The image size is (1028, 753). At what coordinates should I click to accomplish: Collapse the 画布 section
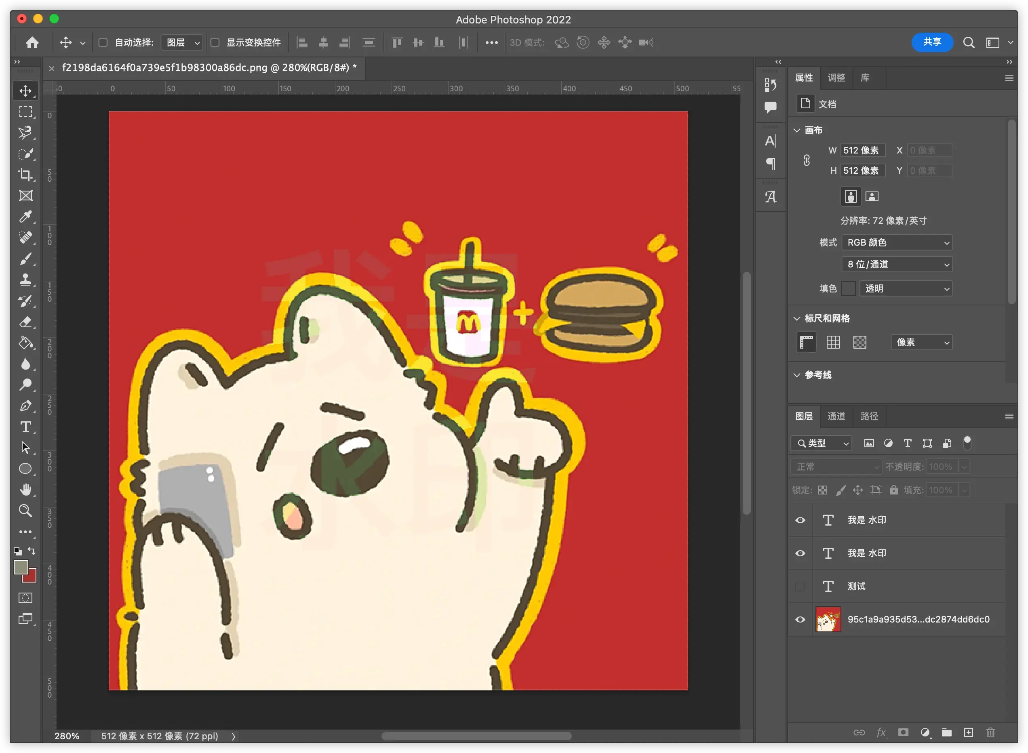tap(797, 130)
